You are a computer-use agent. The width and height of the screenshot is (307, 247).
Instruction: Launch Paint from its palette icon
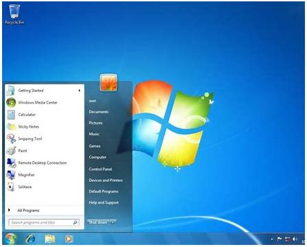(11, 151)
